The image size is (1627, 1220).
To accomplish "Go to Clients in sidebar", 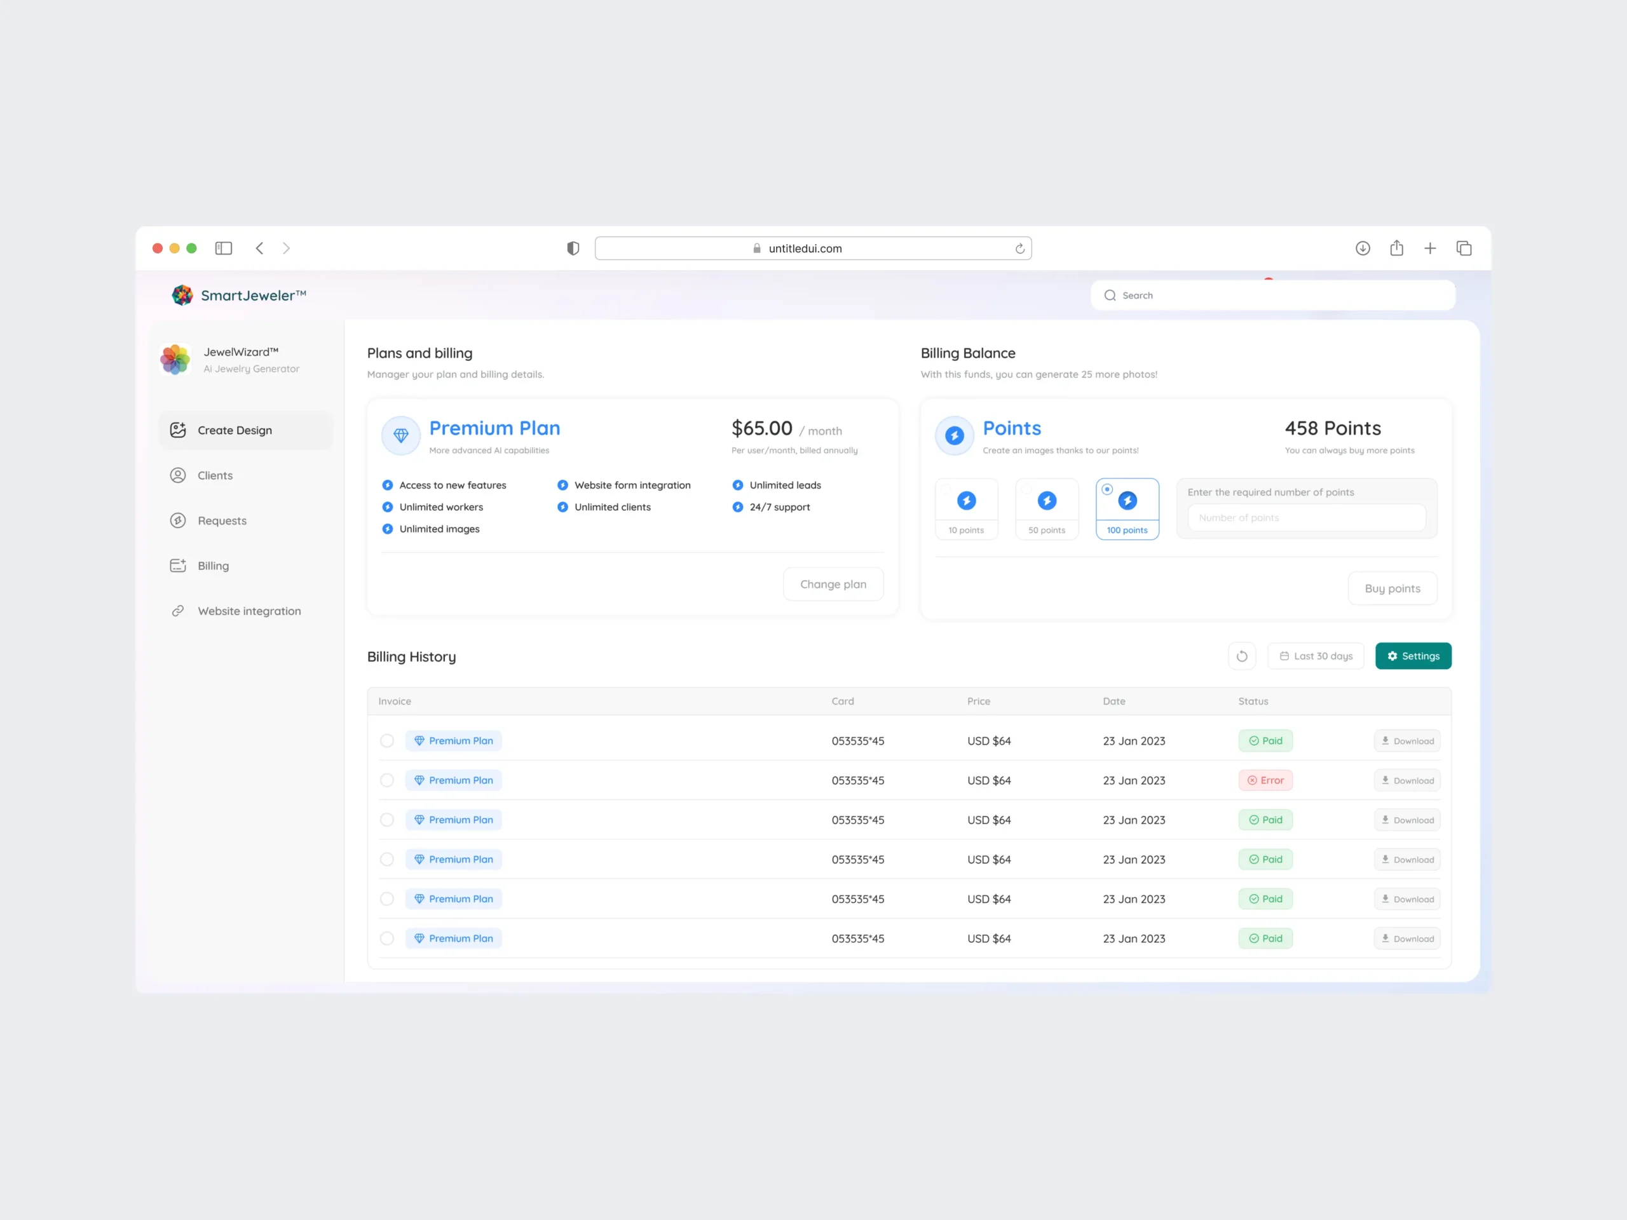I will (215, 476).
